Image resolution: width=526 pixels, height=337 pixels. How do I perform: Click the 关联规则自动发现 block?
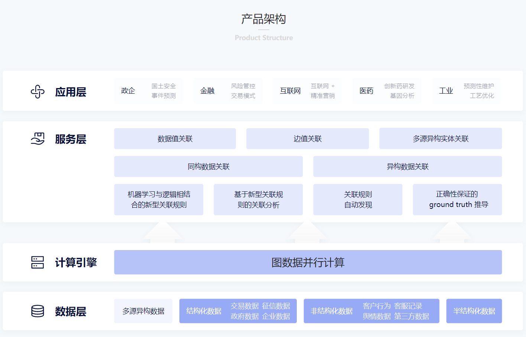pyautogui.click(x=358, y=200)
